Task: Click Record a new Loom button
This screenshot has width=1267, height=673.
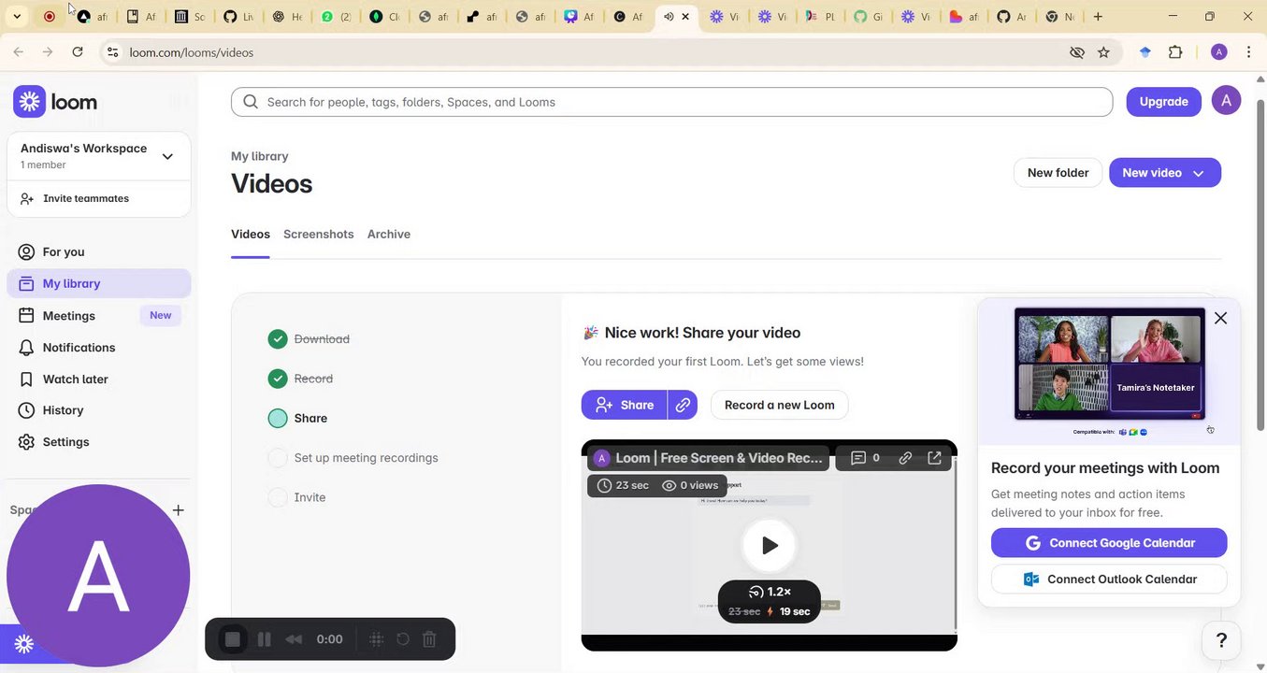Action: point(779,405)
